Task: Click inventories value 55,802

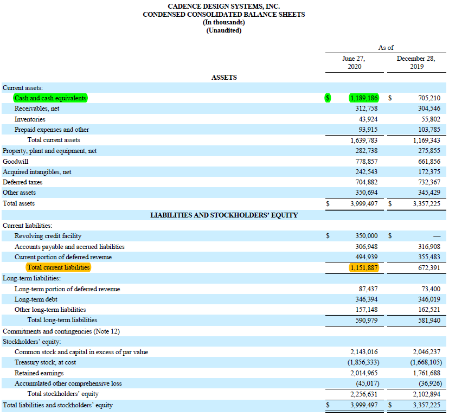Action: click(431, 119)
